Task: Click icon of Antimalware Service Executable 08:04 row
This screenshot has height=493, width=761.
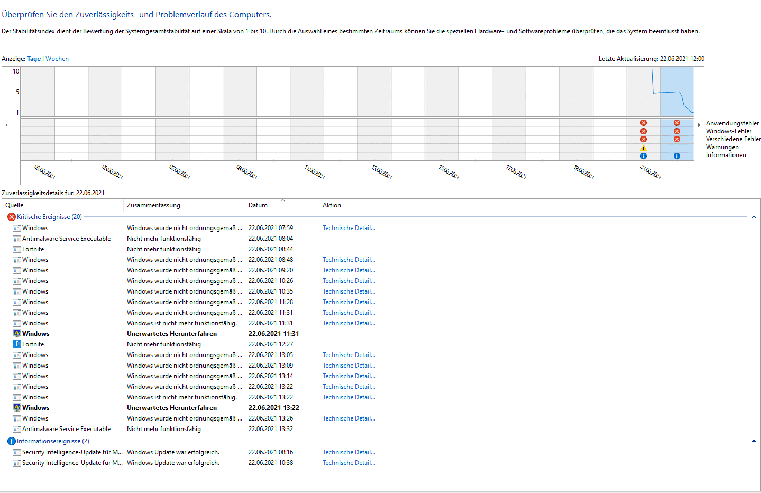Action: (17, 239)
